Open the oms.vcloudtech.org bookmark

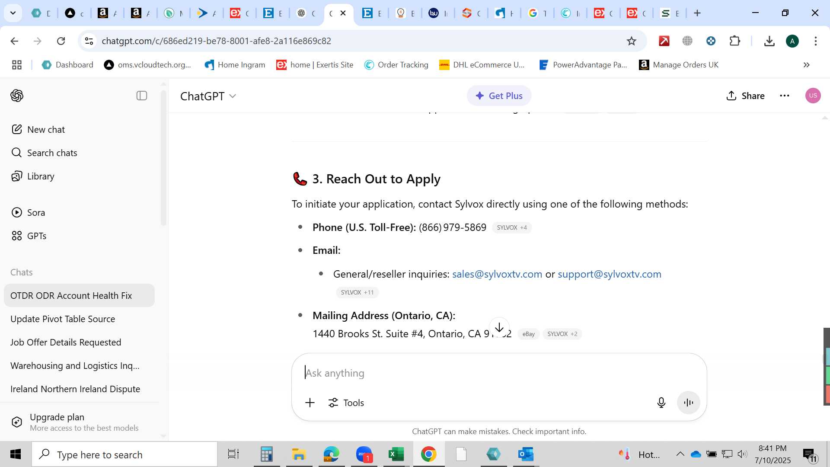147,65
